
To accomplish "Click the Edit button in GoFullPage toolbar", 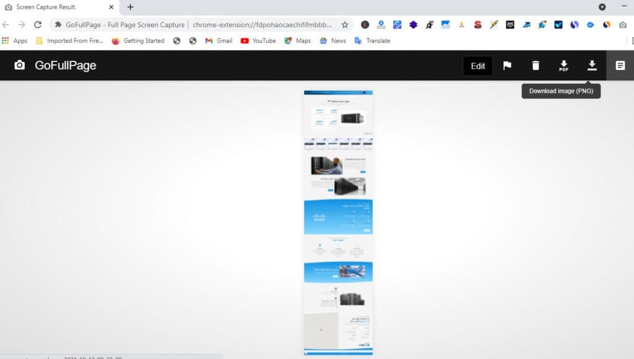I will pyautogui.click(x=477, y=66).
